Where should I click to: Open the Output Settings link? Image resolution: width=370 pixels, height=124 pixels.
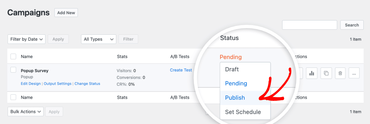point(58,84)
